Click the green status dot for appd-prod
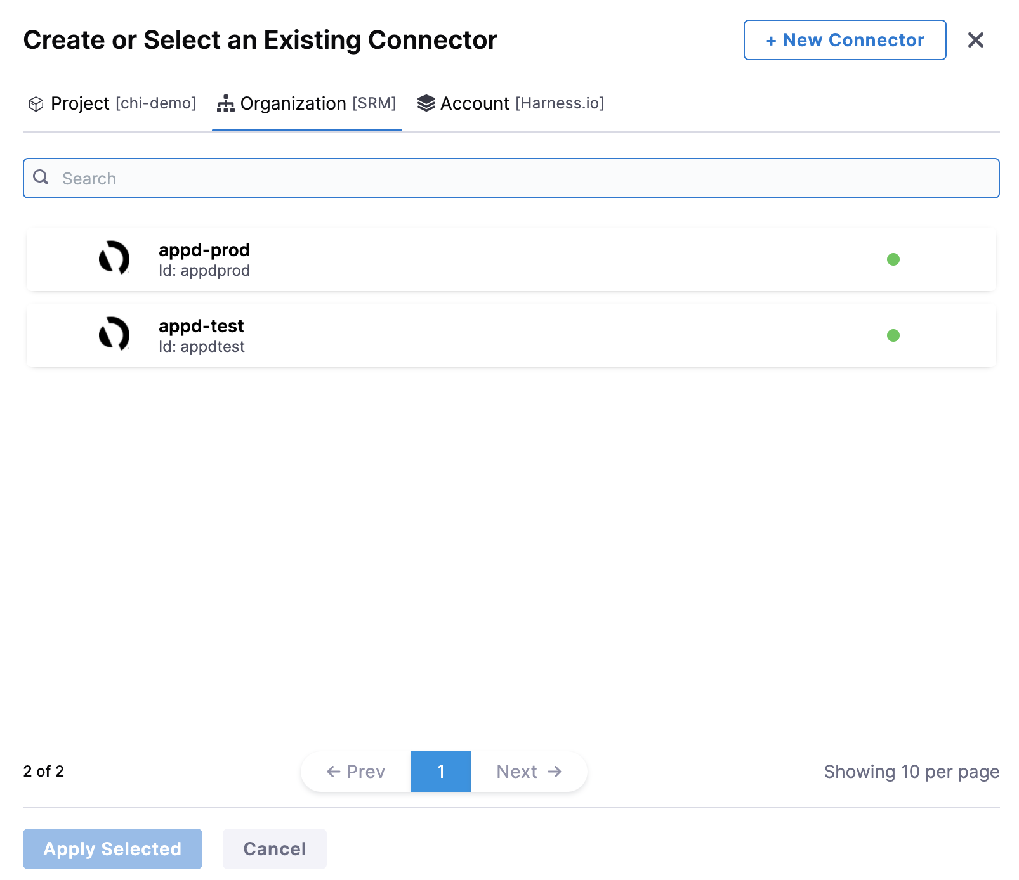1019x880 pixels. click(x=893, y=259)
